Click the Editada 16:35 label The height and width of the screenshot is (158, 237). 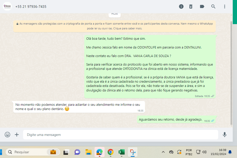pyautogui.click(x=202, y=96)
